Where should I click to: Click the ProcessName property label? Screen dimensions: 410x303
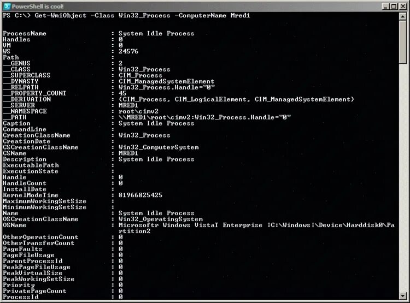coord(25,33)
